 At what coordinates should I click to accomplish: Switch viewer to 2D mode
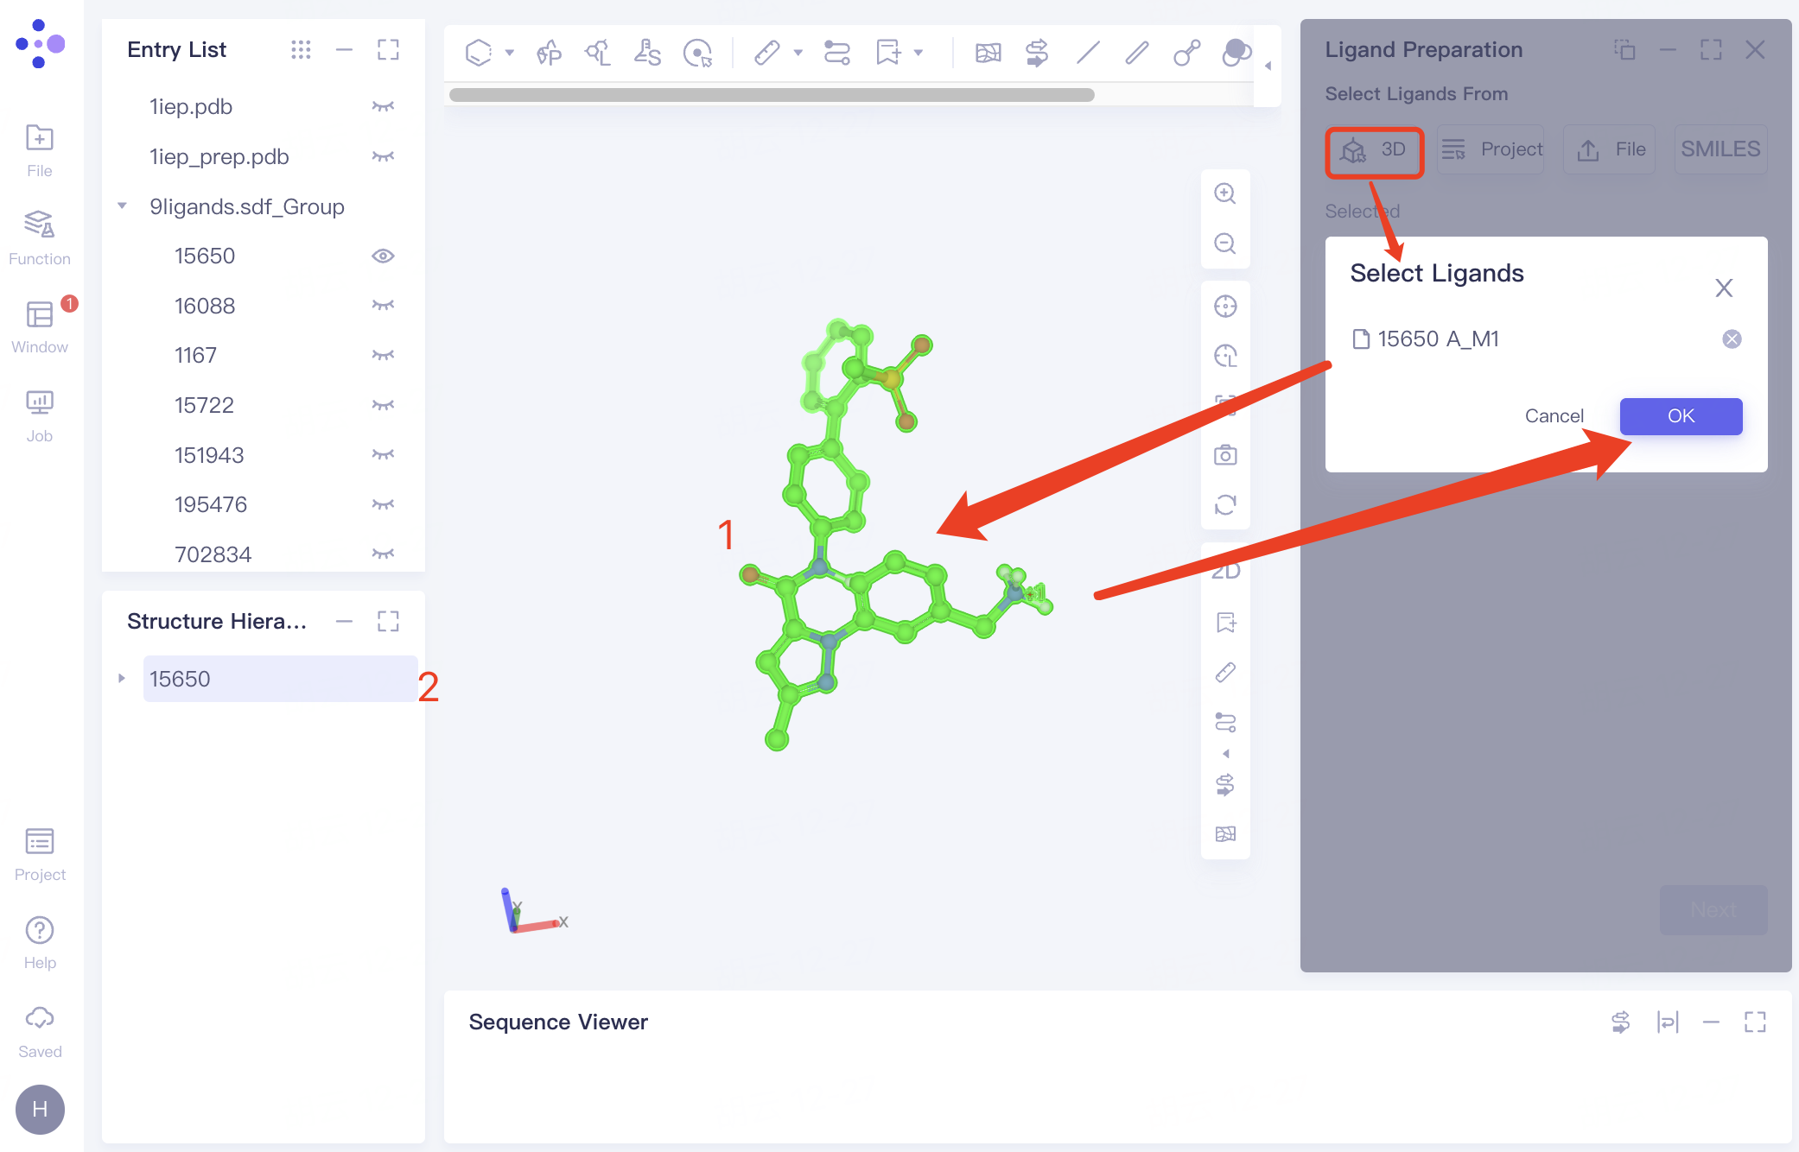click(1225, 570)
